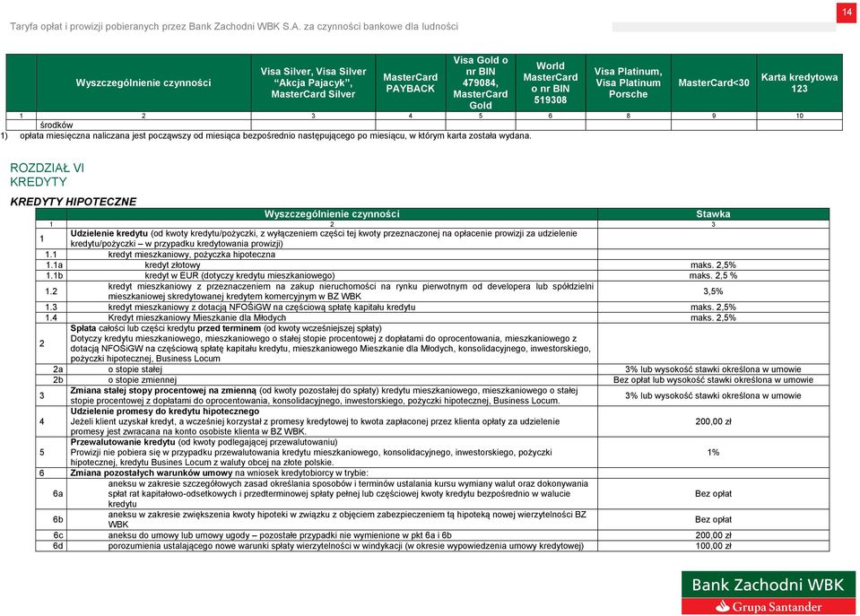Click 'Zmiana pozostałych warunków umowy' row

[220, 473]
